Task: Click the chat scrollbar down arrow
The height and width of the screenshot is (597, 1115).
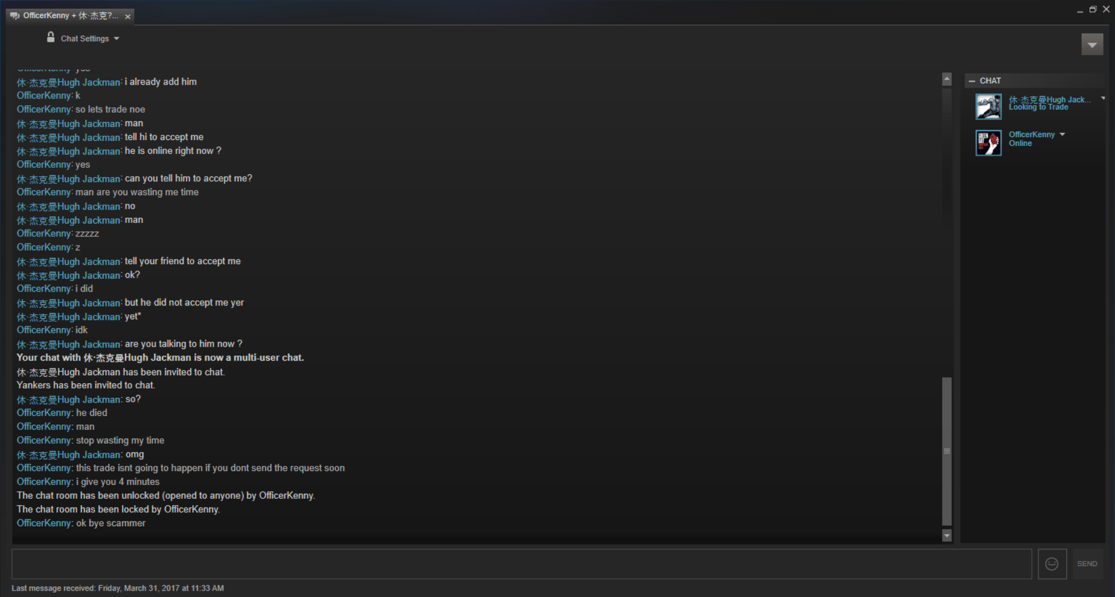Action: [947, 535]
